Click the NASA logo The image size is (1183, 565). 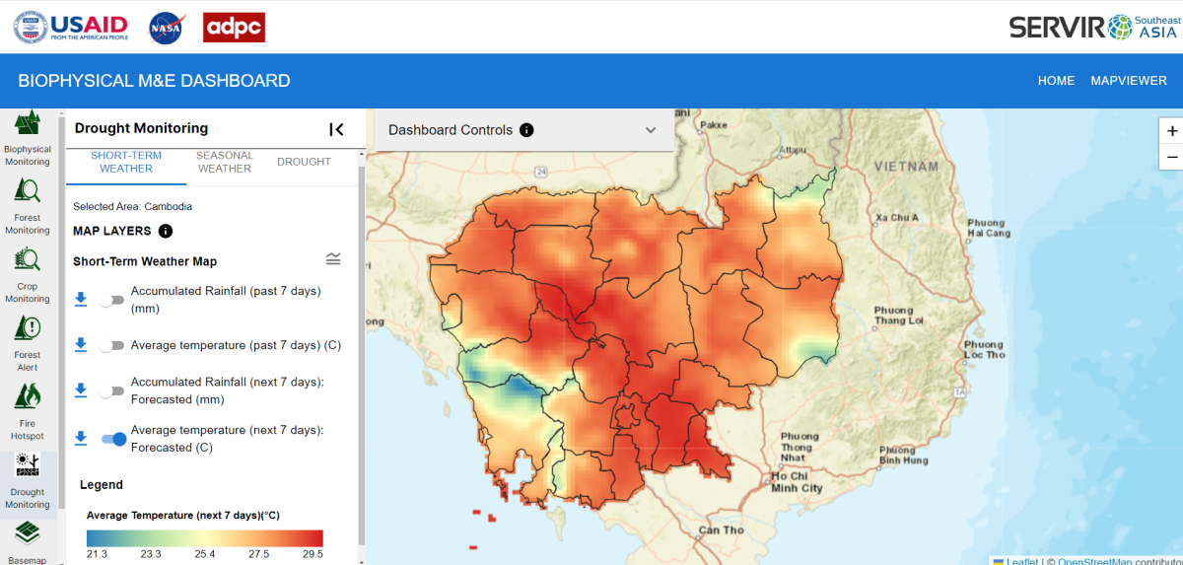166,28
